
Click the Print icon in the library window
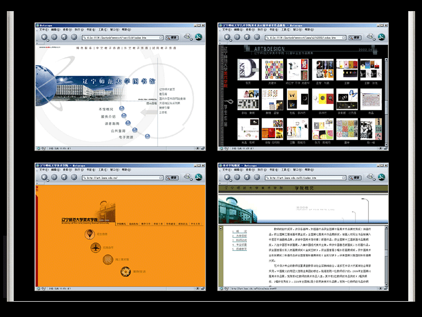click(x=187, y=36)
